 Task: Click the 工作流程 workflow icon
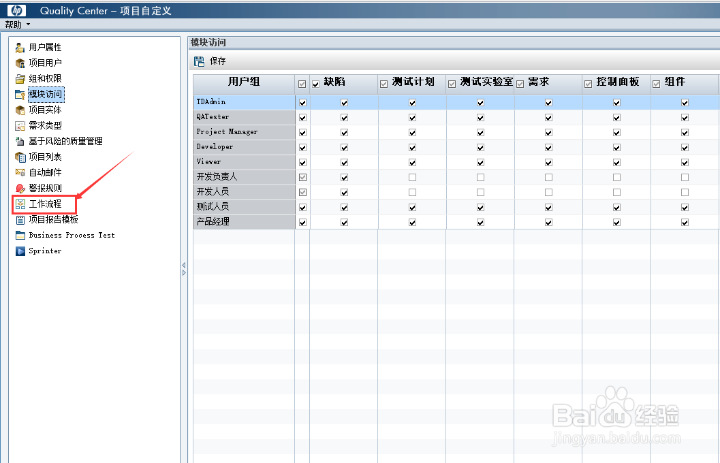(20, 204)
